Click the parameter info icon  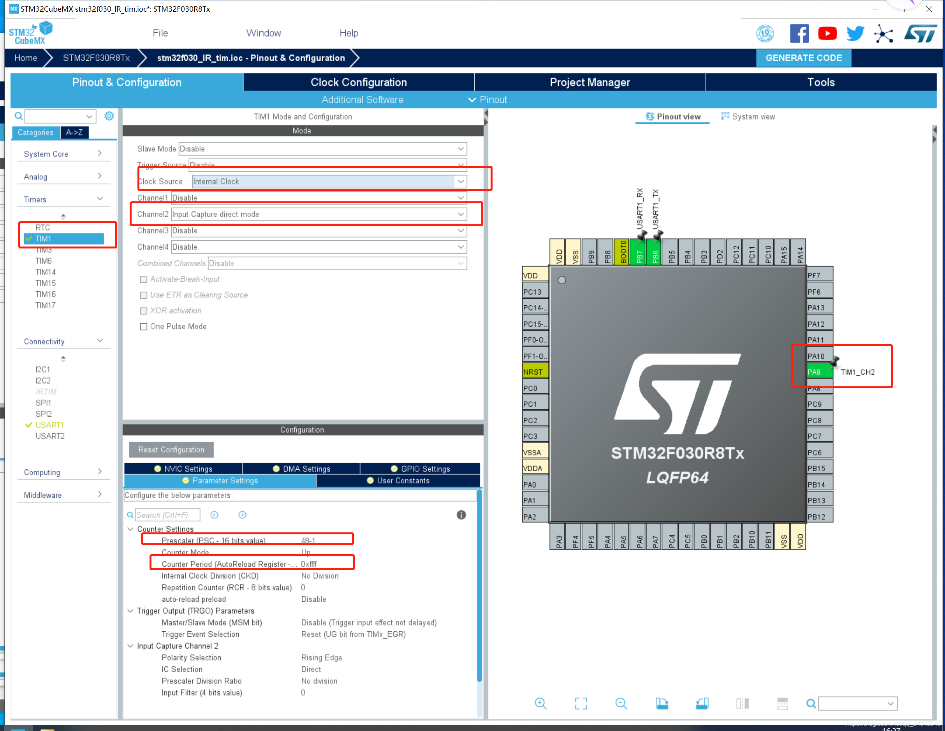pyautogui.click(x=461, y=514)
